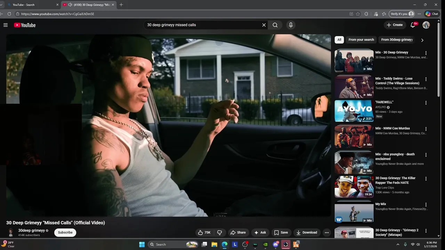Open Edge settings and more ellipsis
This screenshot has height=250, width=445.
[419, 14]
